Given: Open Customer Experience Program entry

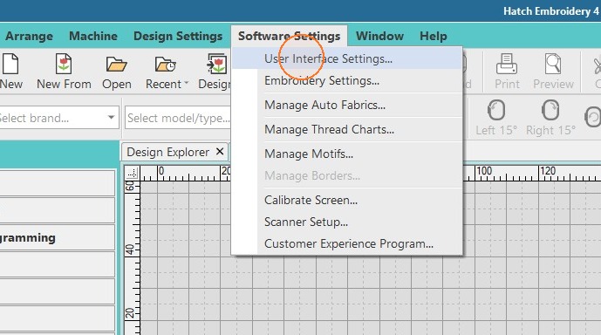Looking at the screenshot, I should pos(347,243).
